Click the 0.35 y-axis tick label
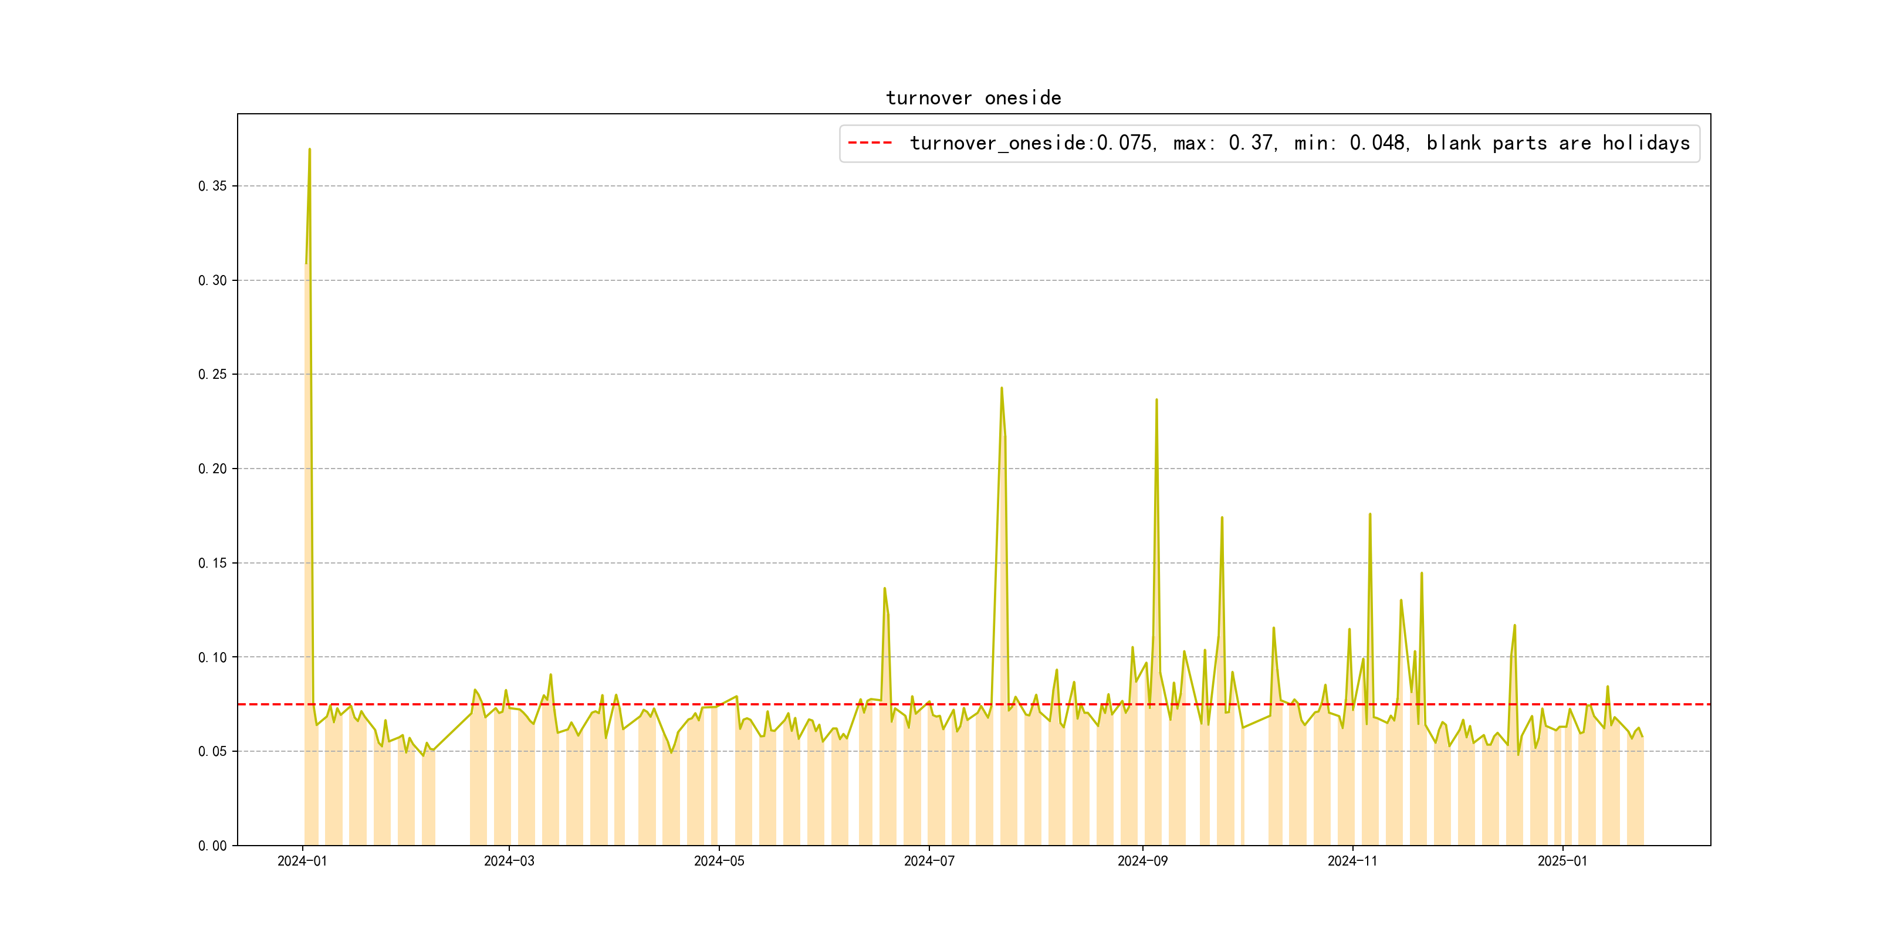 pos(212,186)
